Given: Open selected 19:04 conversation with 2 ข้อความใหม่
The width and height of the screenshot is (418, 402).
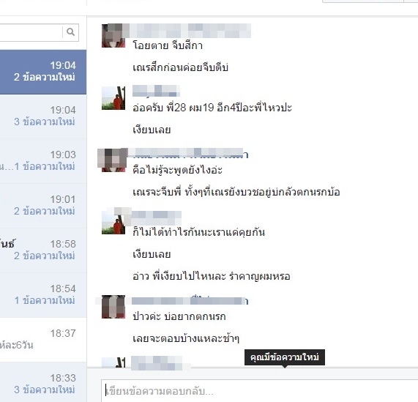Looking at the screenshot, I should click(43, 72).
